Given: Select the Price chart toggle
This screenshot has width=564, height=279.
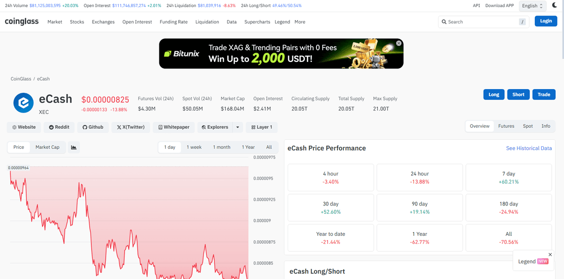Looking at the screenshot, I should pos(19,147).
